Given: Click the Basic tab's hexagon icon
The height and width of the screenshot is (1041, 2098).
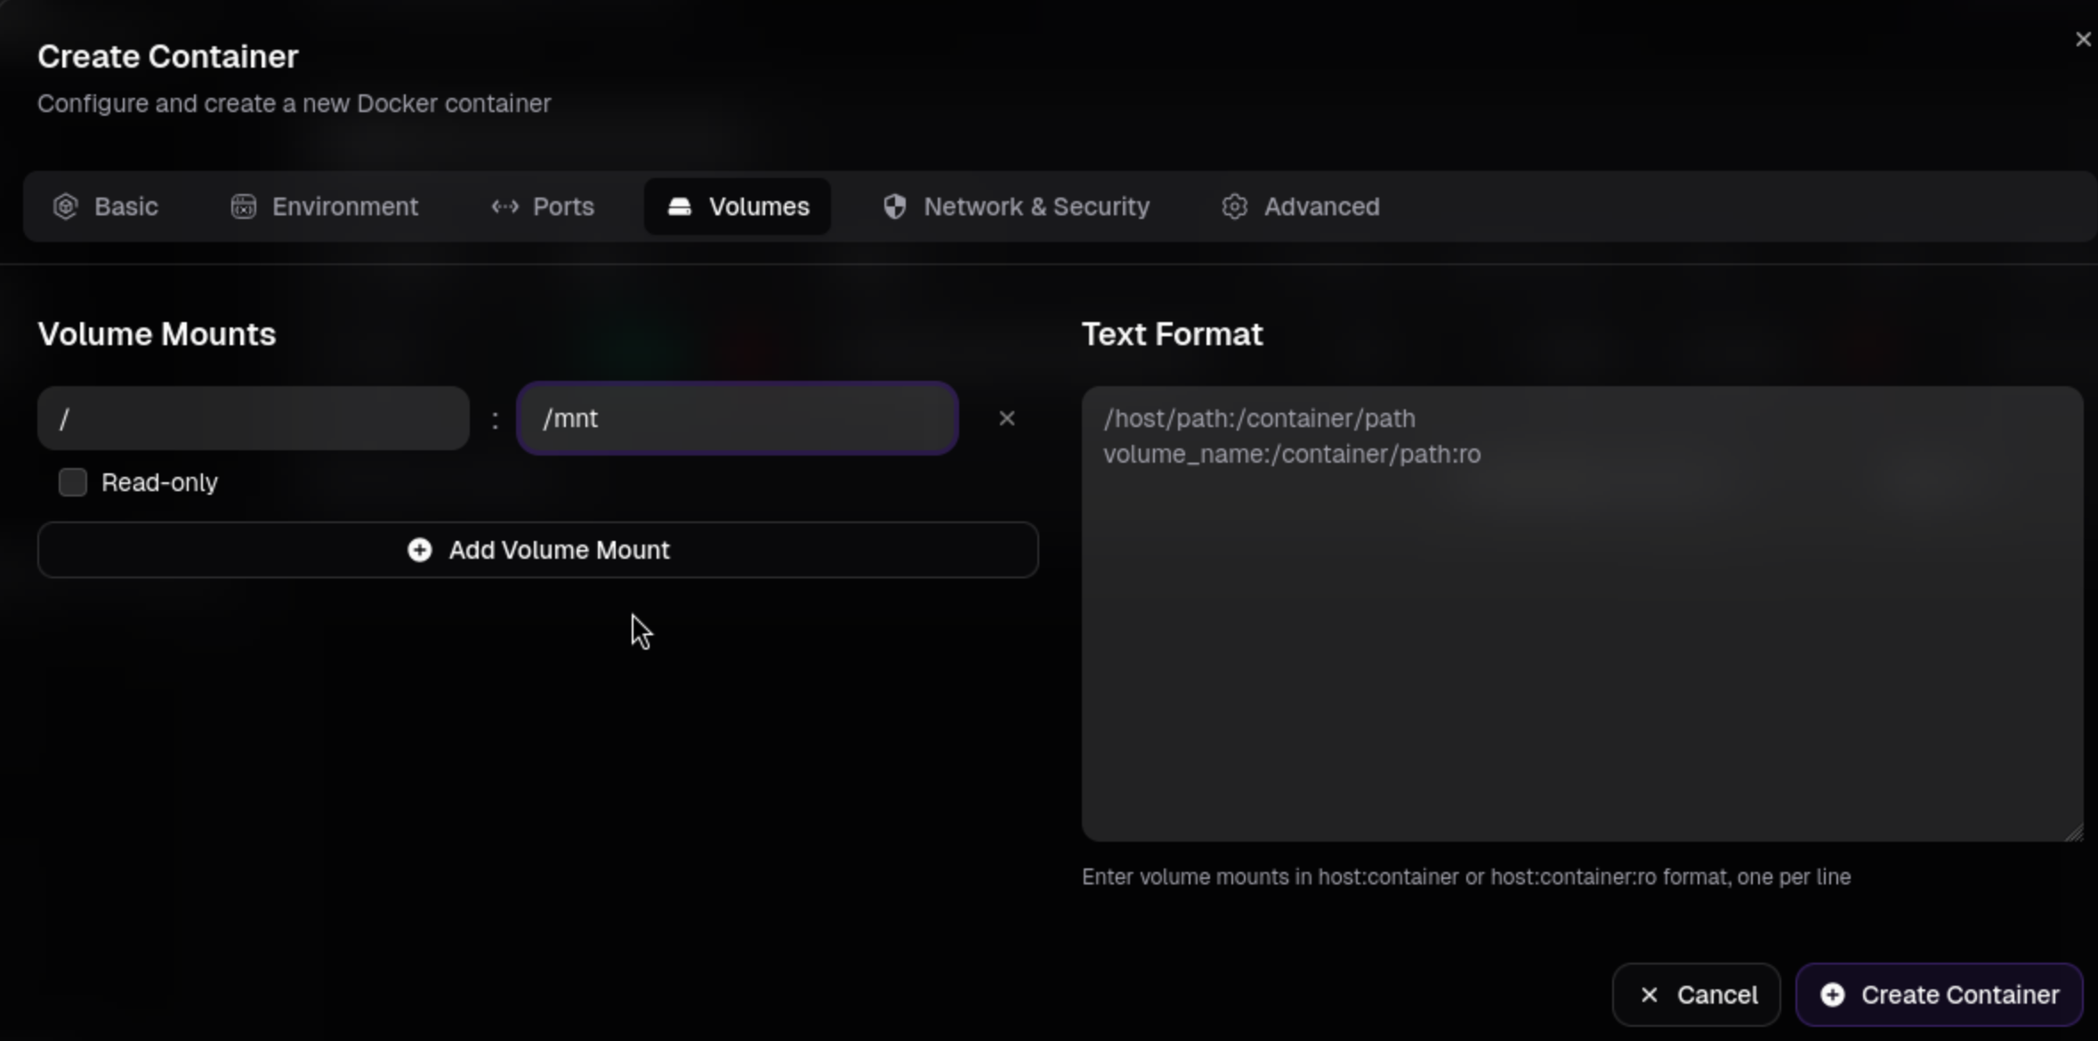Looking at the screenshot, I should pos(66,206).
